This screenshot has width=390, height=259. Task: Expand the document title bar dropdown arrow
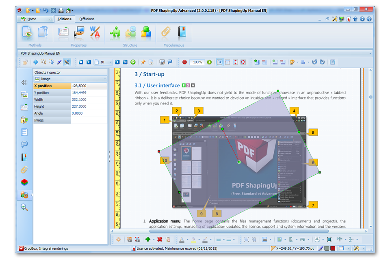(370, 54)
